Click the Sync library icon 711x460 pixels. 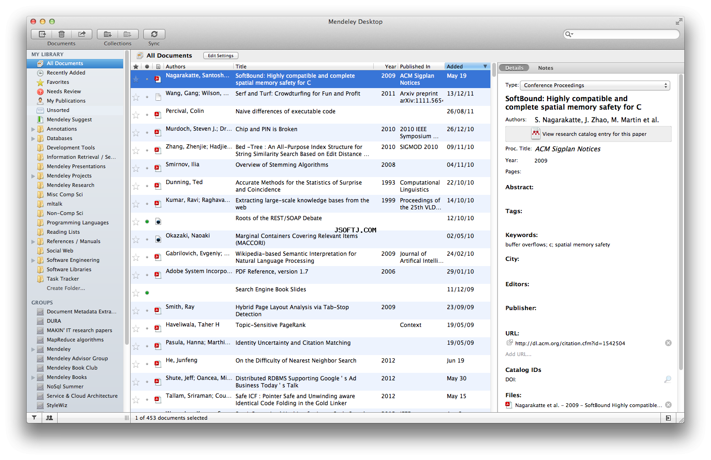click(x=154, y=34)
